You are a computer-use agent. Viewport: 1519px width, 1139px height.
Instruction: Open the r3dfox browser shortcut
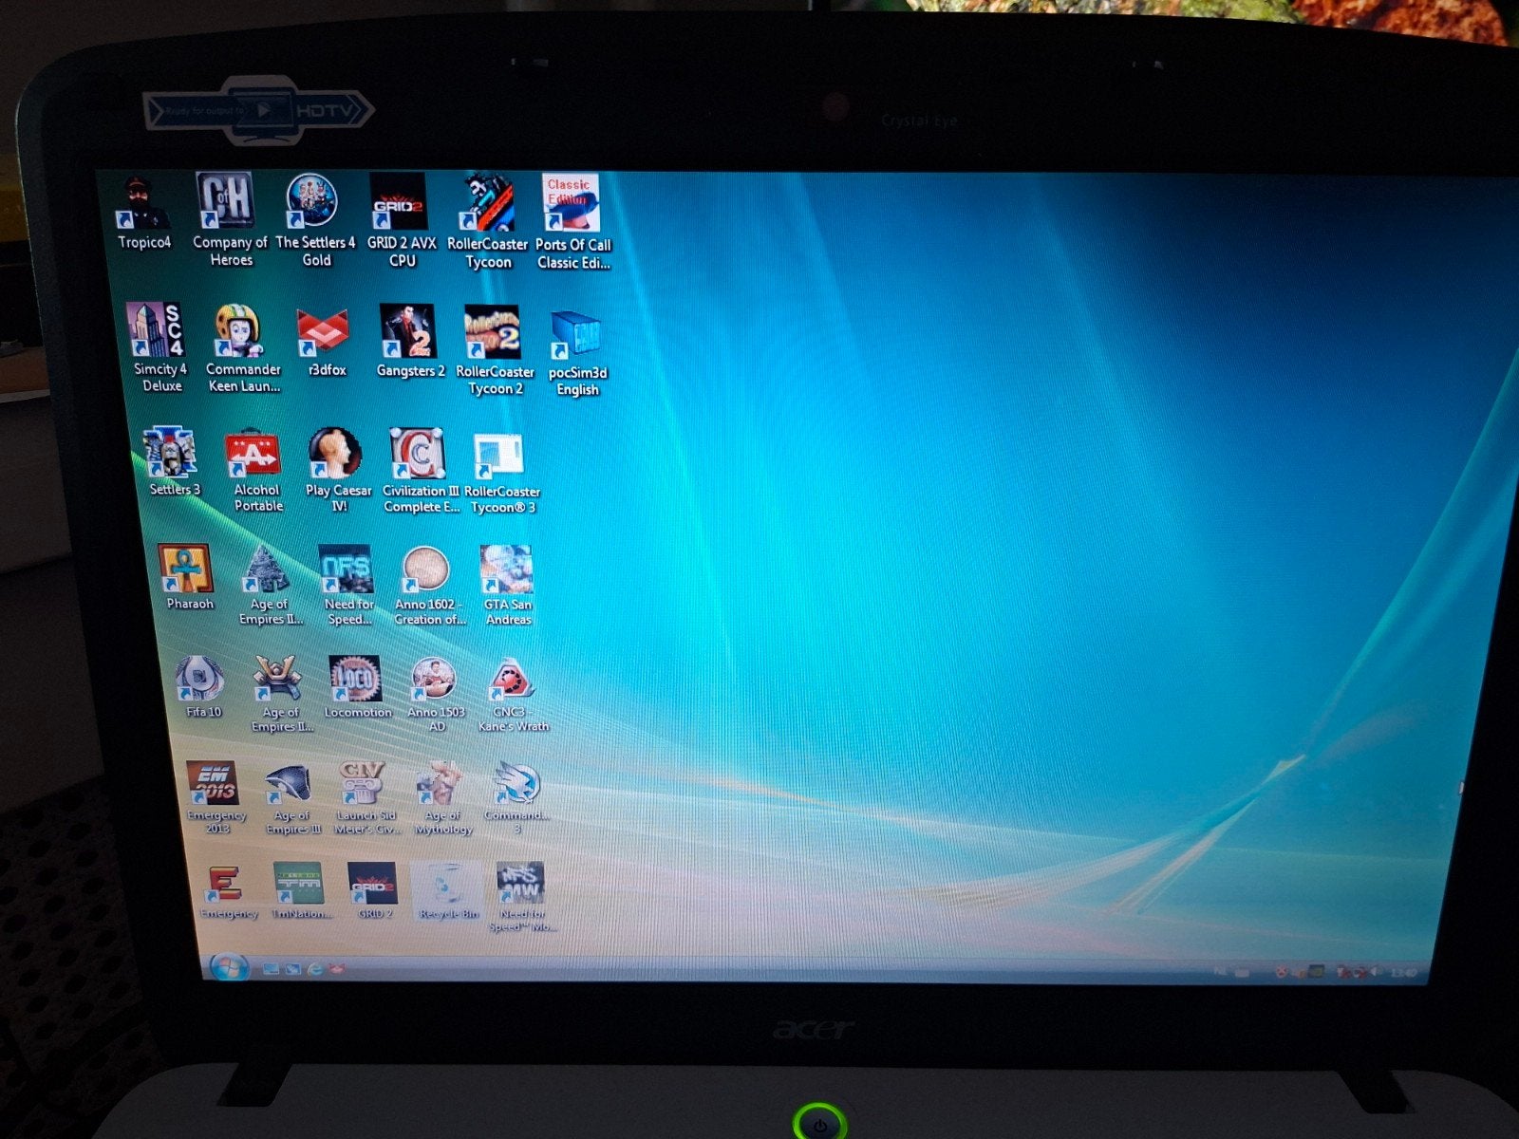tap(325, 342)
